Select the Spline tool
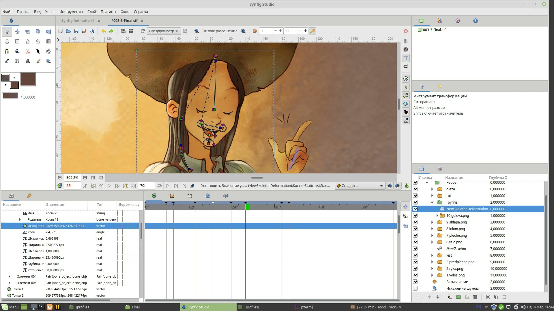 (7, 51)
